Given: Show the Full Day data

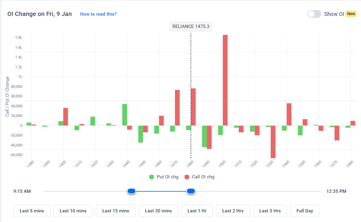Looking at the screenshot, I should (305, 211).
